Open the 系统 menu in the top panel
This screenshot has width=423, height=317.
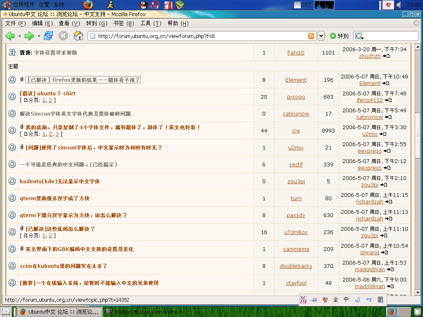click(x=59, y=5)
